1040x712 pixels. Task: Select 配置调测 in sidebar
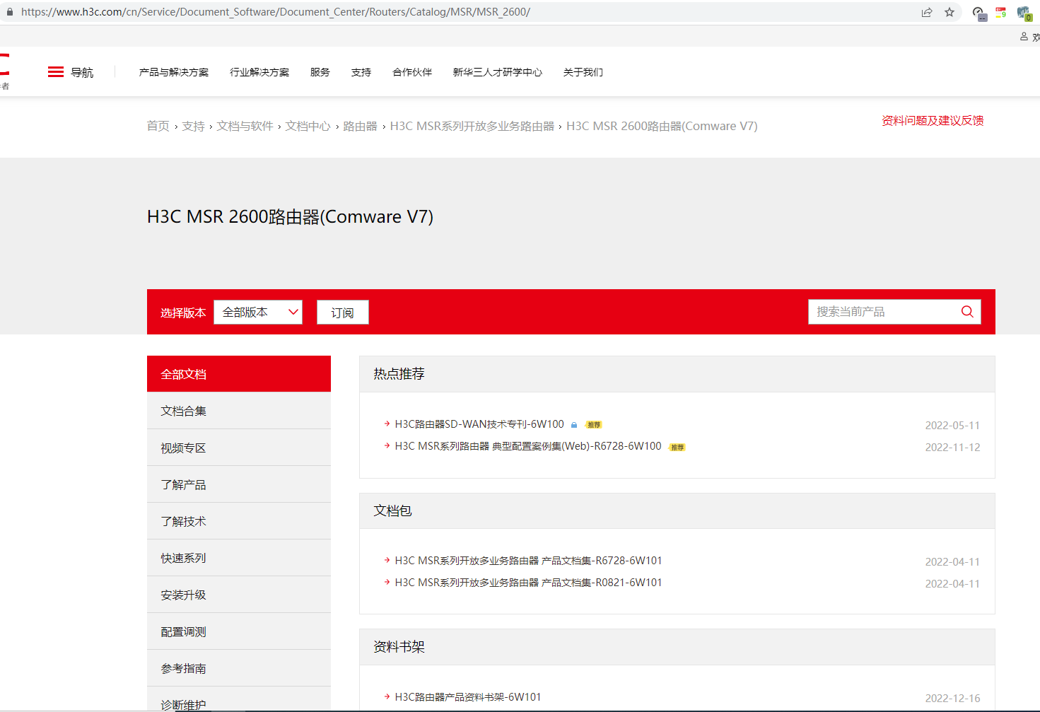[x=239, y=631]
